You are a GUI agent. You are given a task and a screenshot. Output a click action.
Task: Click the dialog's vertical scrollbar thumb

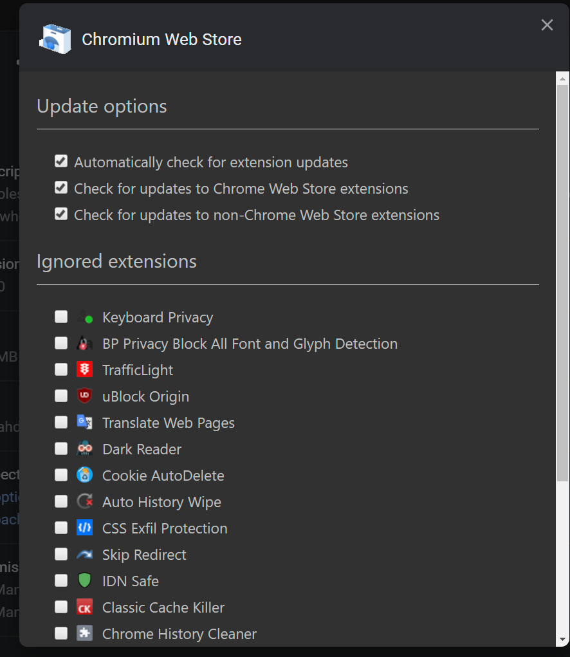point(562,283)
